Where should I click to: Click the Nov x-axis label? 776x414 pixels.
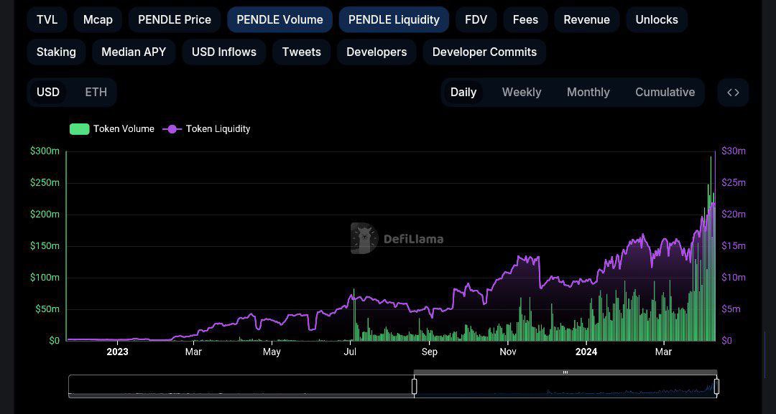pyautogui.click(x=508, y=352)
